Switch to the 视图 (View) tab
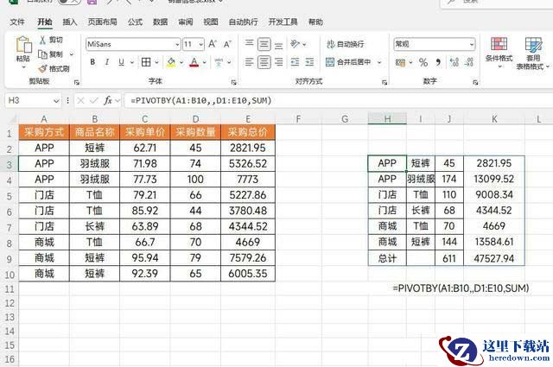This screenshot has height=367, width=553. coord(211,22)
